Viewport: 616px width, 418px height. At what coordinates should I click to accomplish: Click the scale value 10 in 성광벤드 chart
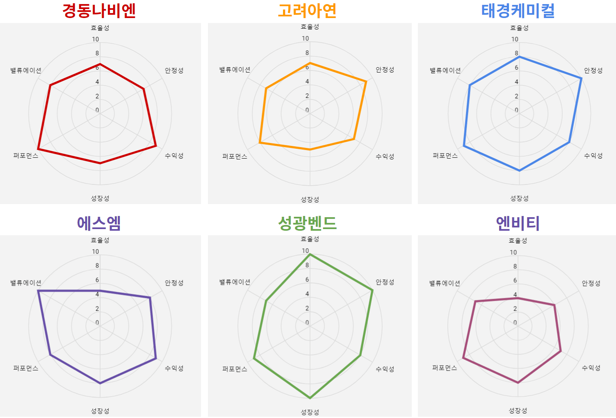click(x=306, y=251)
